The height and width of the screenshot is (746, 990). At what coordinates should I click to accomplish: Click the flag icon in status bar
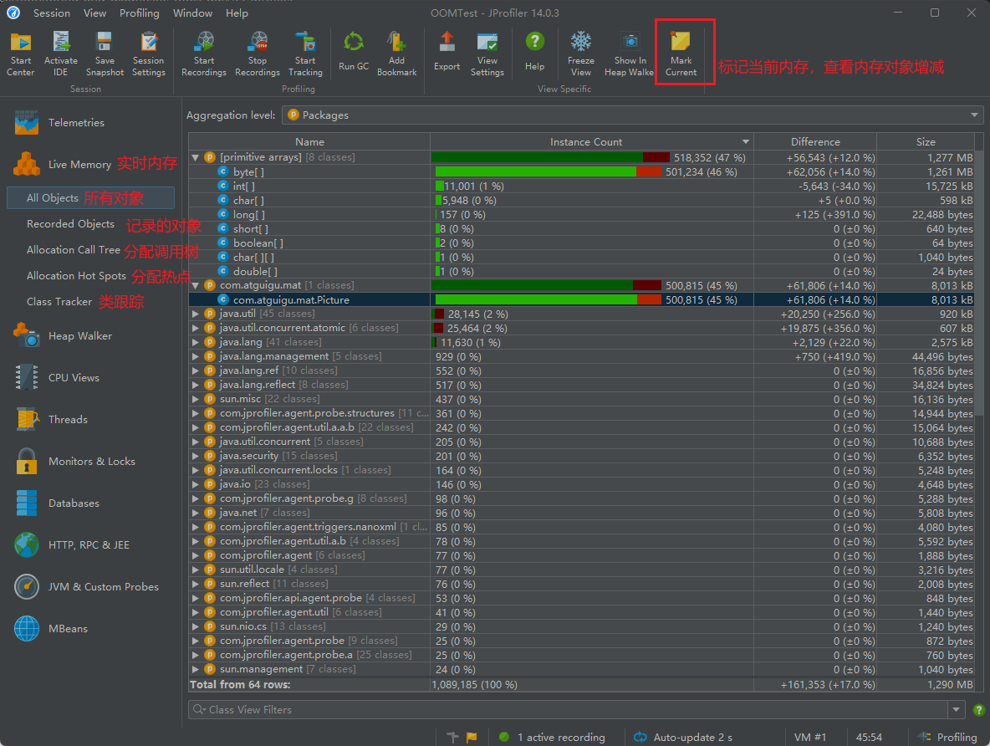472,737
